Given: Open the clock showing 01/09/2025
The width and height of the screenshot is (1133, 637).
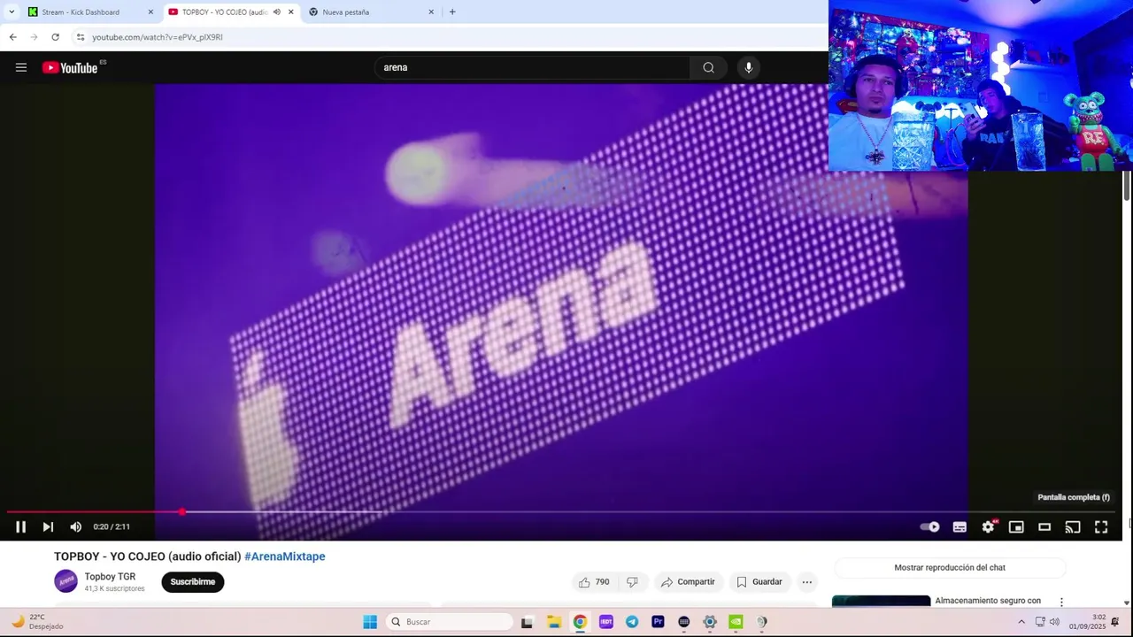Looking at the screenshot, I should pos(1088,622).
